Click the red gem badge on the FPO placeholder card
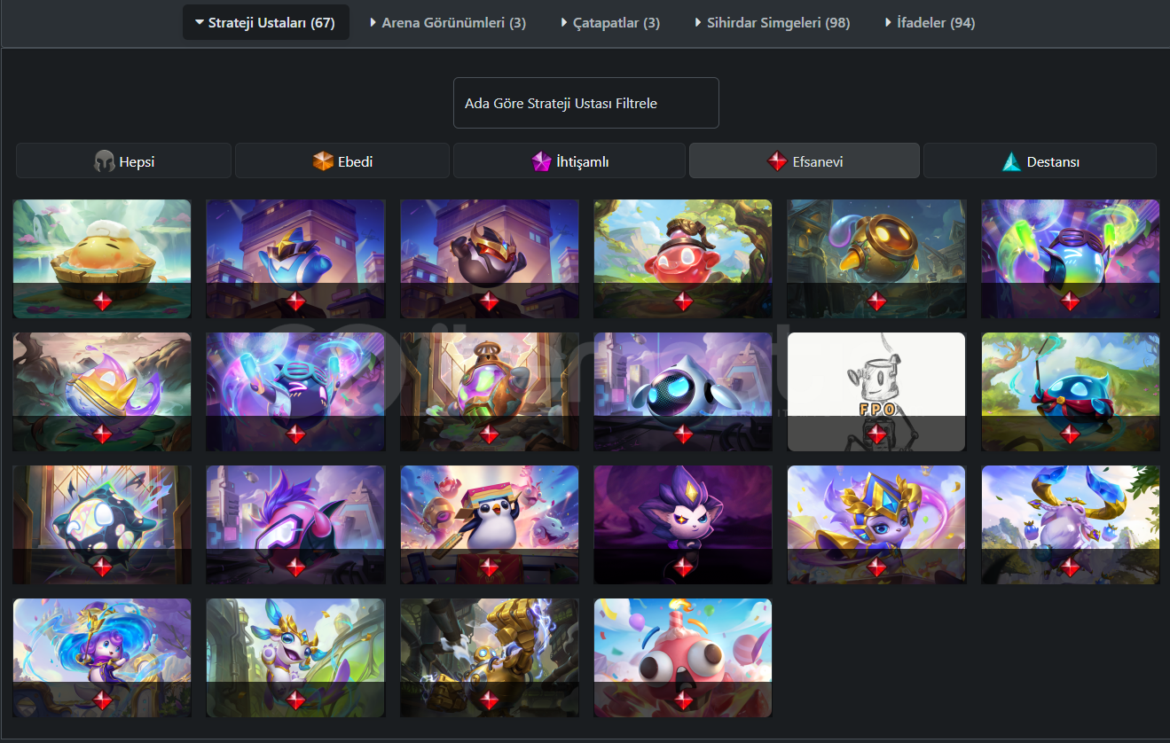This screenshot has width=1170, height=743. pos(876,434)
